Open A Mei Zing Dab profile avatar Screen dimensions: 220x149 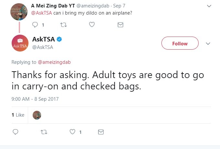[x=19, y=12]
